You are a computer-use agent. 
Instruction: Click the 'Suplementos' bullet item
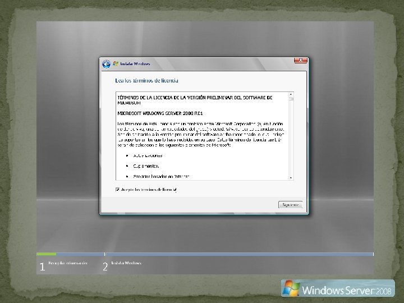coord(146,166)
